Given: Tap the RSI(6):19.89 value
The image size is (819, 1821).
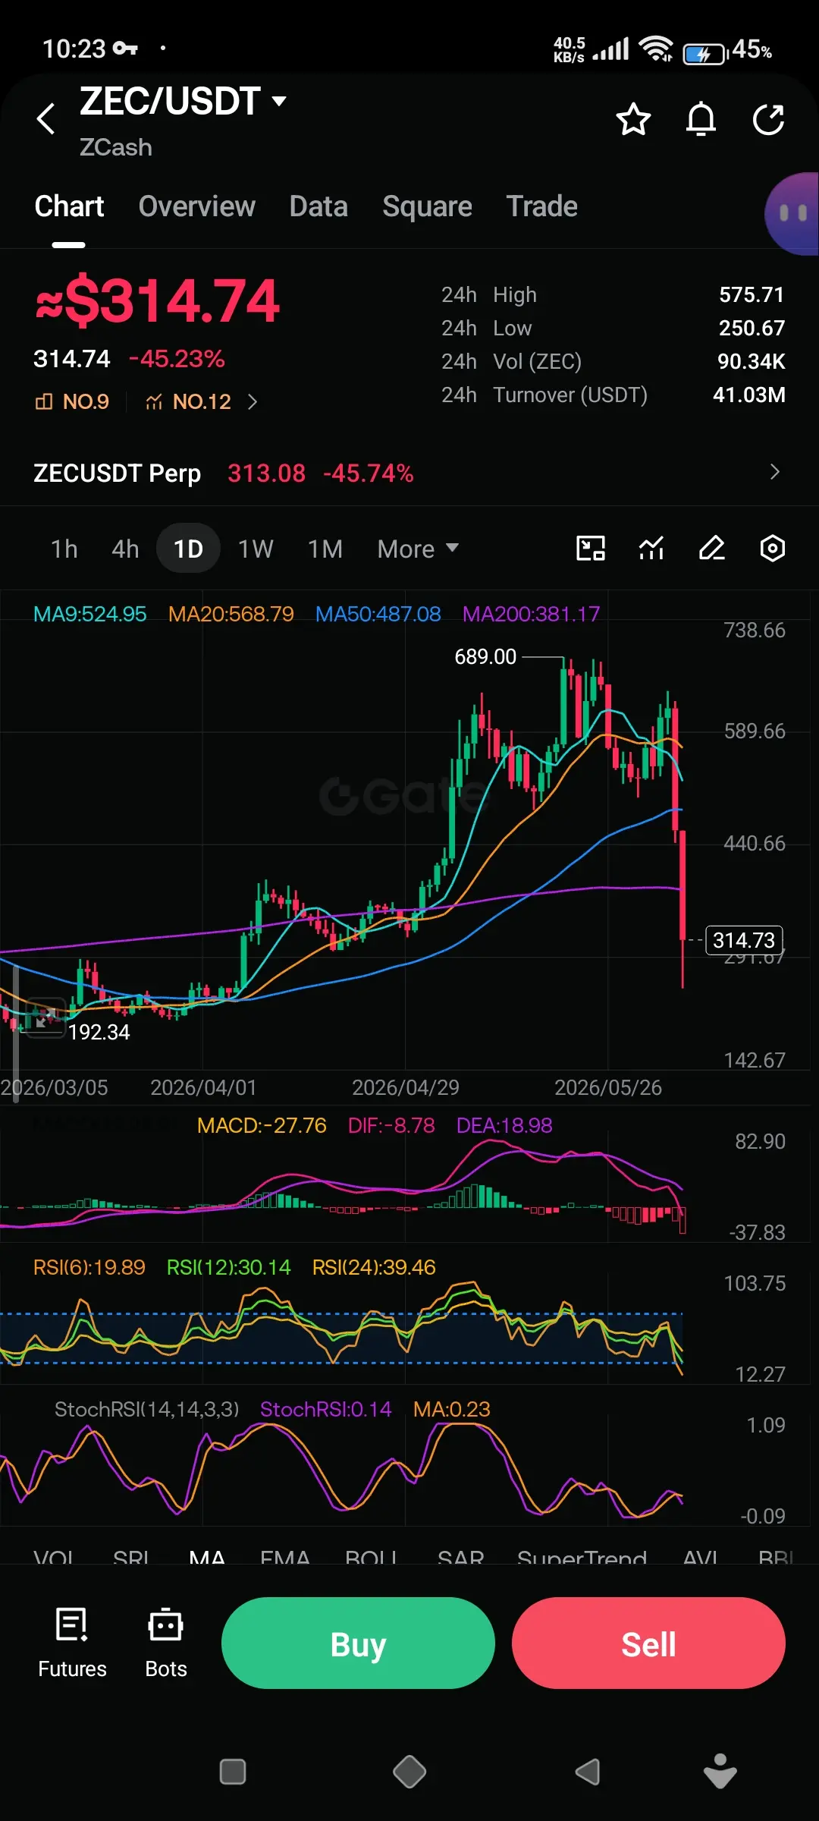Looking at the screenshot, I should (x=89, y=1267).
